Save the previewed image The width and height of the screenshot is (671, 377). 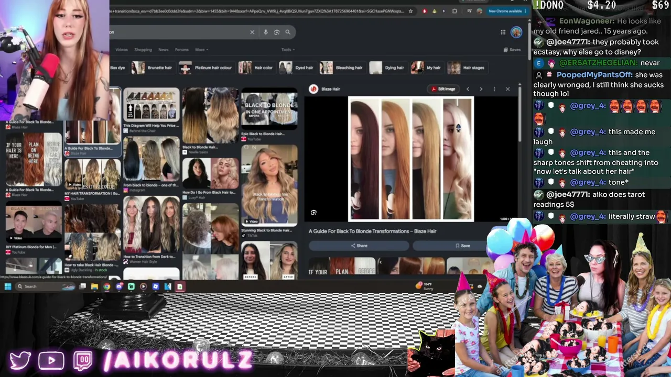coord(462,246)
